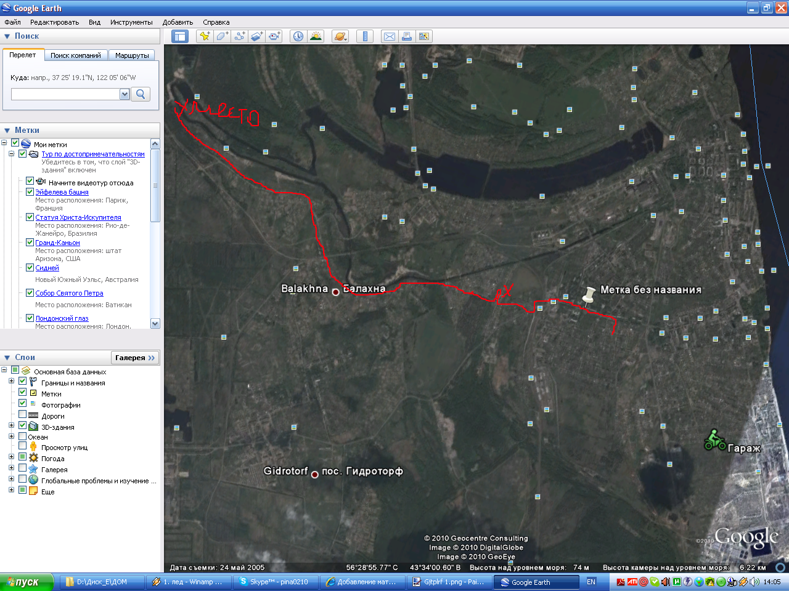Add an image overlay

[256, 36]
